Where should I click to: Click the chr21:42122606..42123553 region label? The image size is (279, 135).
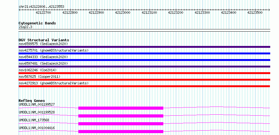click(41, 7)
